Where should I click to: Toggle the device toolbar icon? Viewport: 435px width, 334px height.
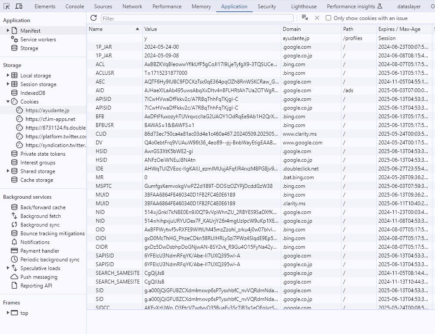(19, 6)
